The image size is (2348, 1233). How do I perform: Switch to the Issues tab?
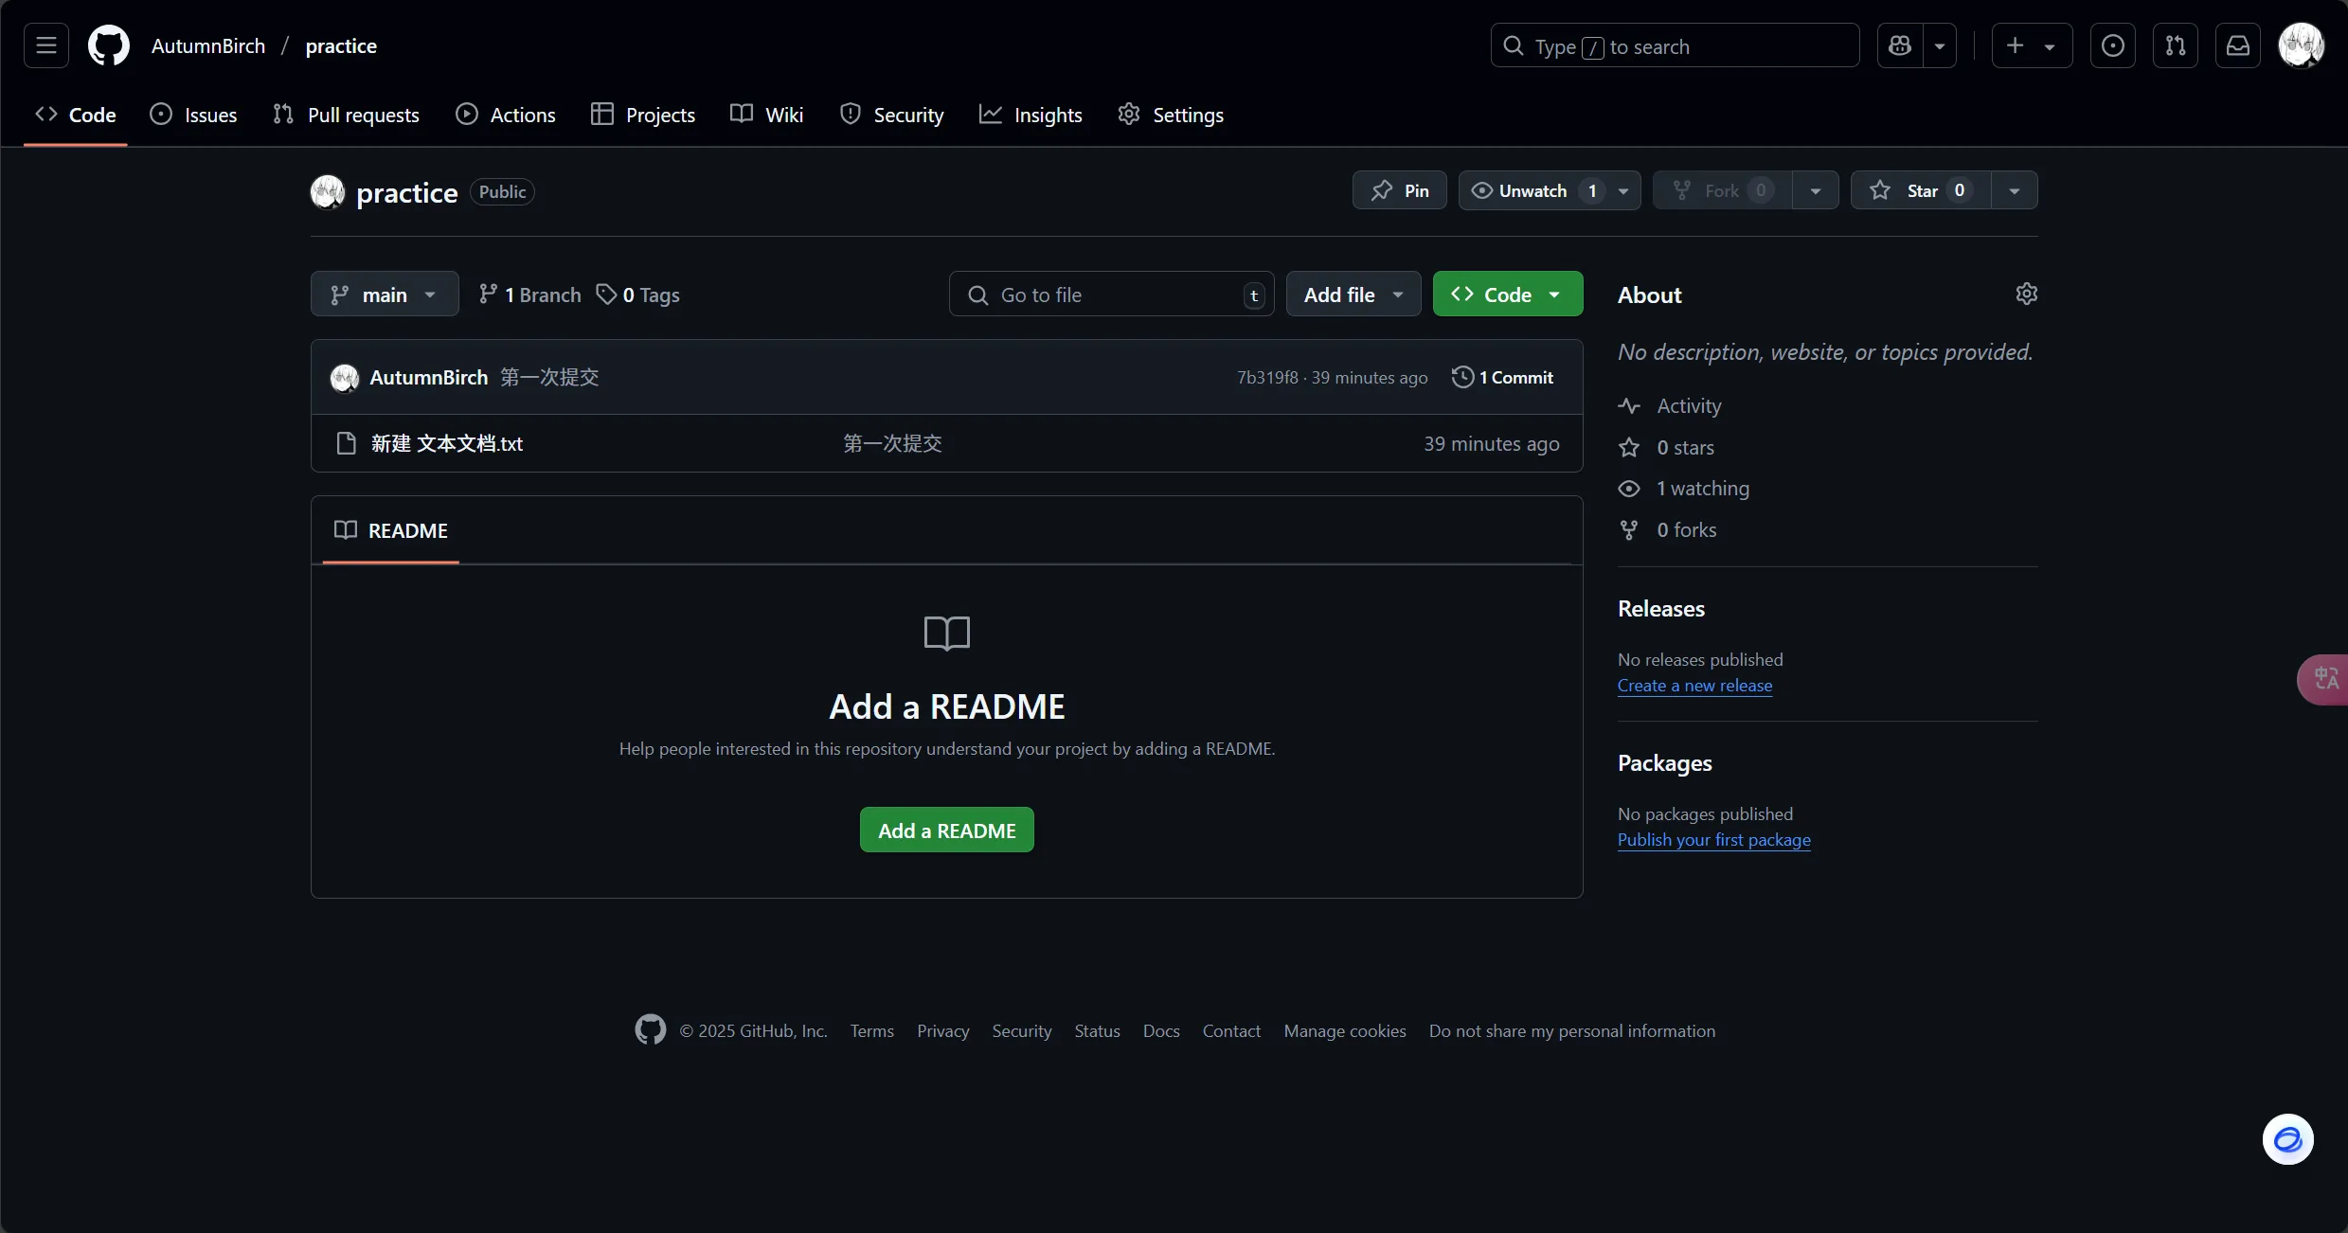pyautogui.click(x=193, y=115)
